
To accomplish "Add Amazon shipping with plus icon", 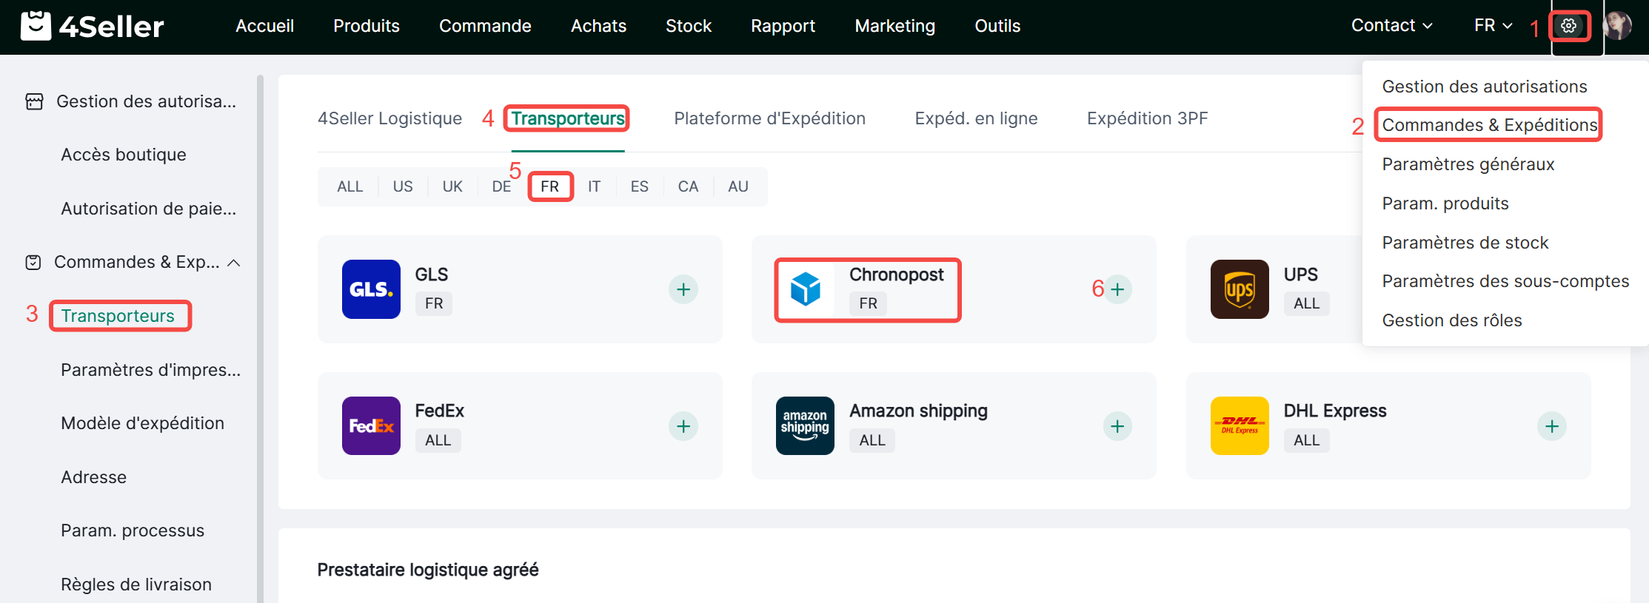I will (1117, 426).
